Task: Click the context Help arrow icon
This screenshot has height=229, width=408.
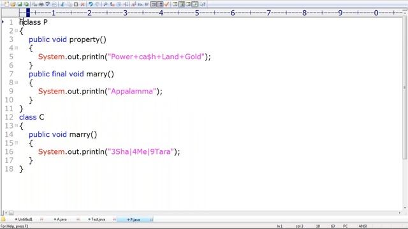Action: pos(203,4)
